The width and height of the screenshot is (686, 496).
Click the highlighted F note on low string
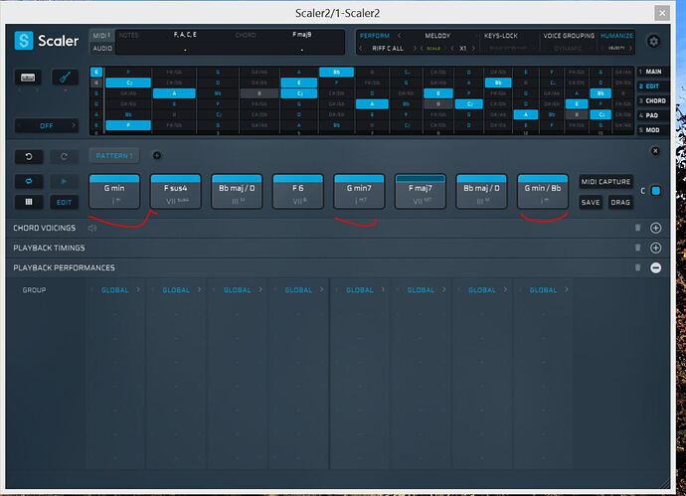(x=128, y=125)
